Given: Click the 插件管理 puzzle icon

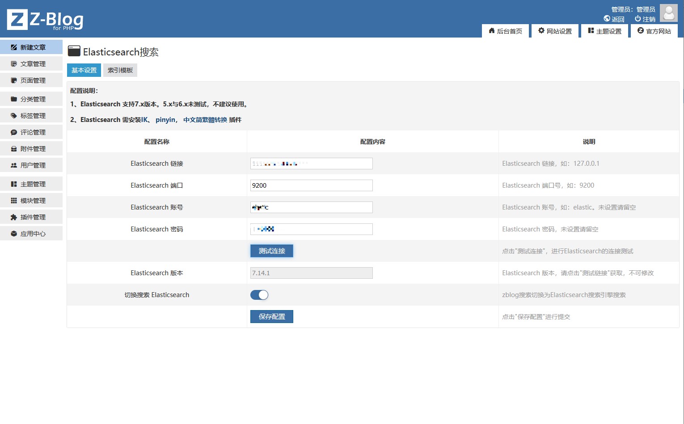Looking at the screenshot, I should [x=14, y=217].
